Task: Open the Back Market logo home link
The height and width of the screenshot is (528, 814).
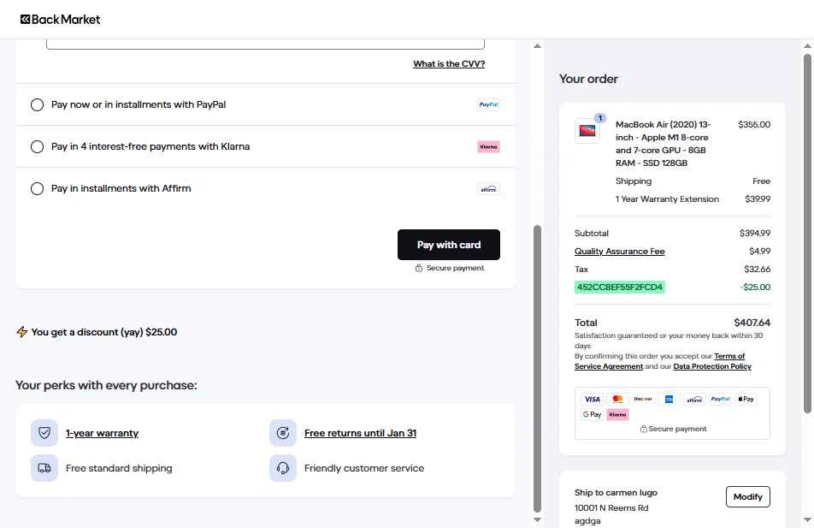Action: [60, 19]
